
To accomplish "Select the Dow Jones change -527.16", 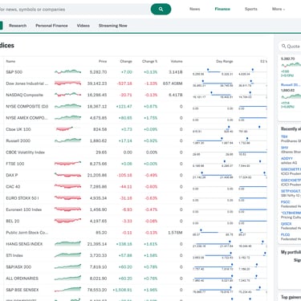I will [x=124, y=83].
